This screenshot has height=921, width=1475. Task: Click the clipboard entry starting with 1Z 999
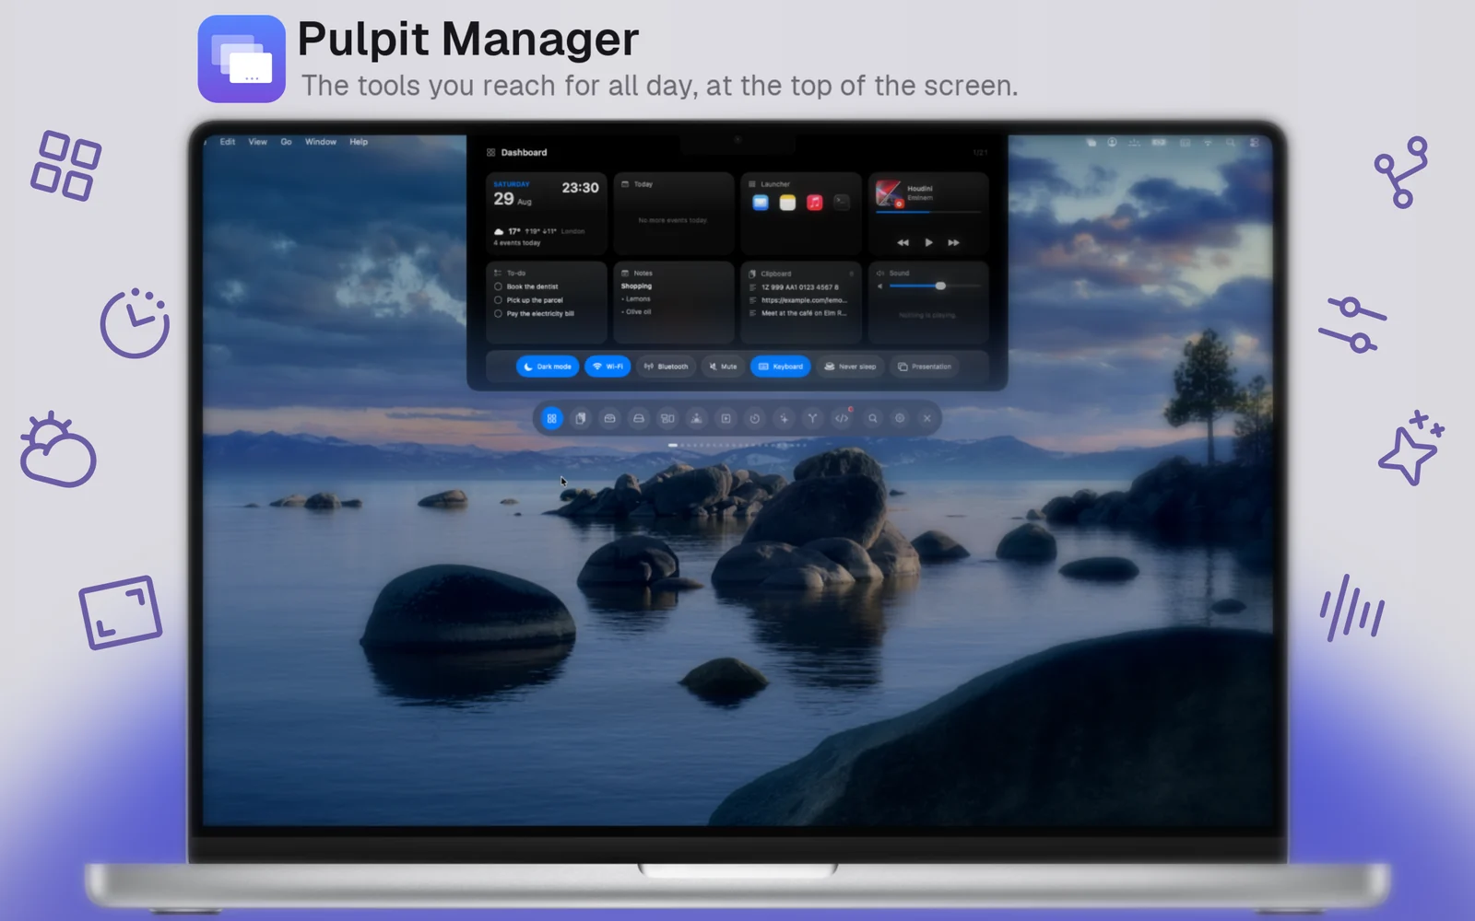pos(800,287)
